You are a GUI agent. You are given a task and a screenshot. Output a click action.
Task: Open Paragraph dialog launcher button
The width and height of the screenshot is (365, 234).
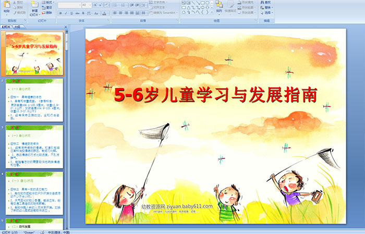(177, 20)
